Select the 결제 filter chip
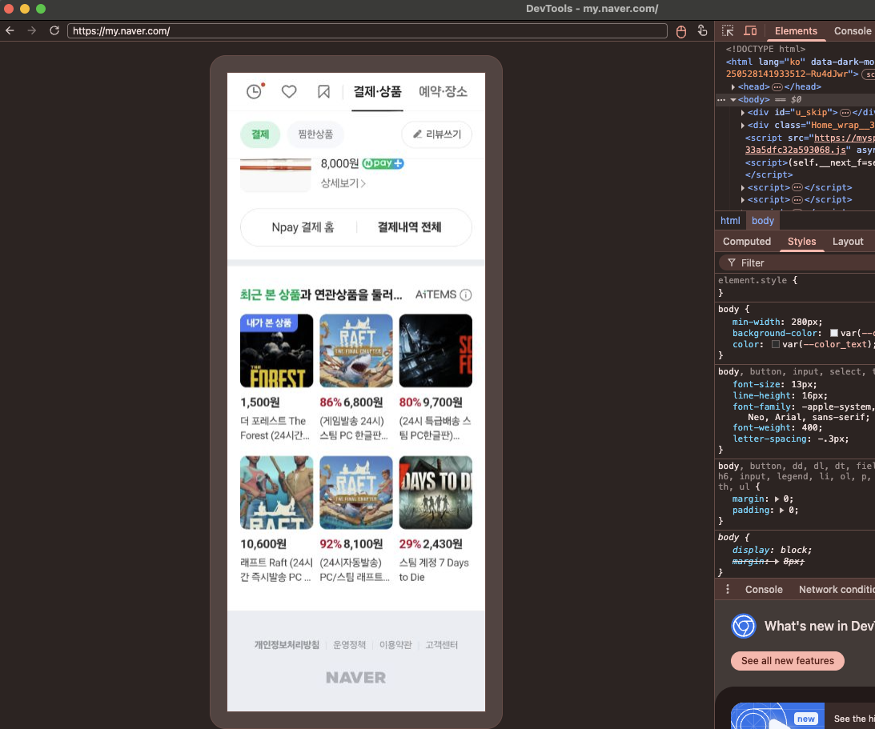 click(x=260, y=134)
